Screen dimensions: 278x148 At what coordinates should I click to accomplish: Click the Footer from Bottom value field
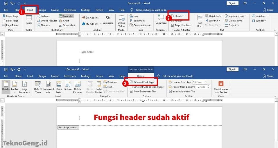(201, 87)
